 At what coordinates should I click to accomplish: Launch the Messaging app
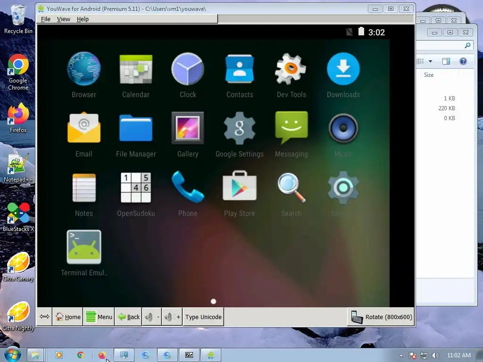pyautogui.click(x=291, y=127)
